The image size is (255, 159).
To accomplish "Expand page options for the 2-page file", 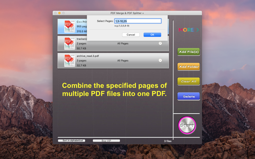I will [x=160, y=44].
